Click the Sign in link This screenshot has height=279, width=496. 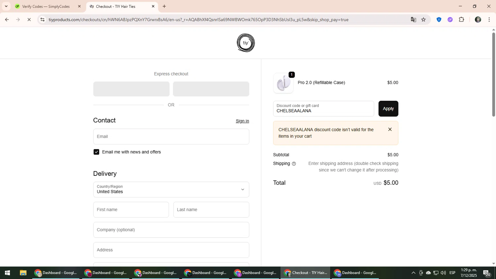242,121
